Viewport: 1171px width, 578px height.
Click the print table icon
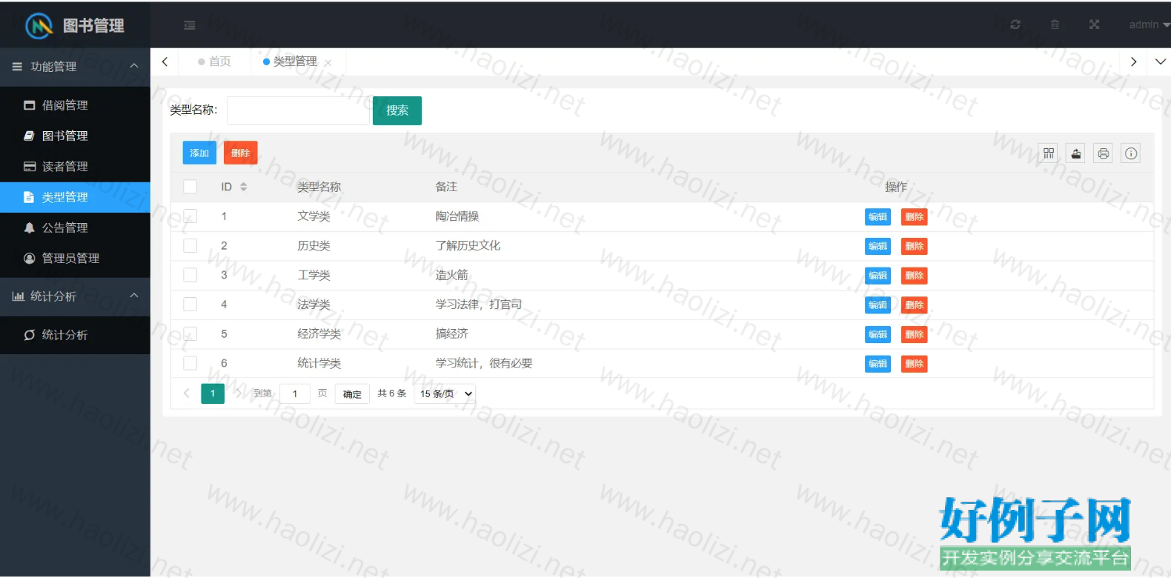coord(1104,153)
